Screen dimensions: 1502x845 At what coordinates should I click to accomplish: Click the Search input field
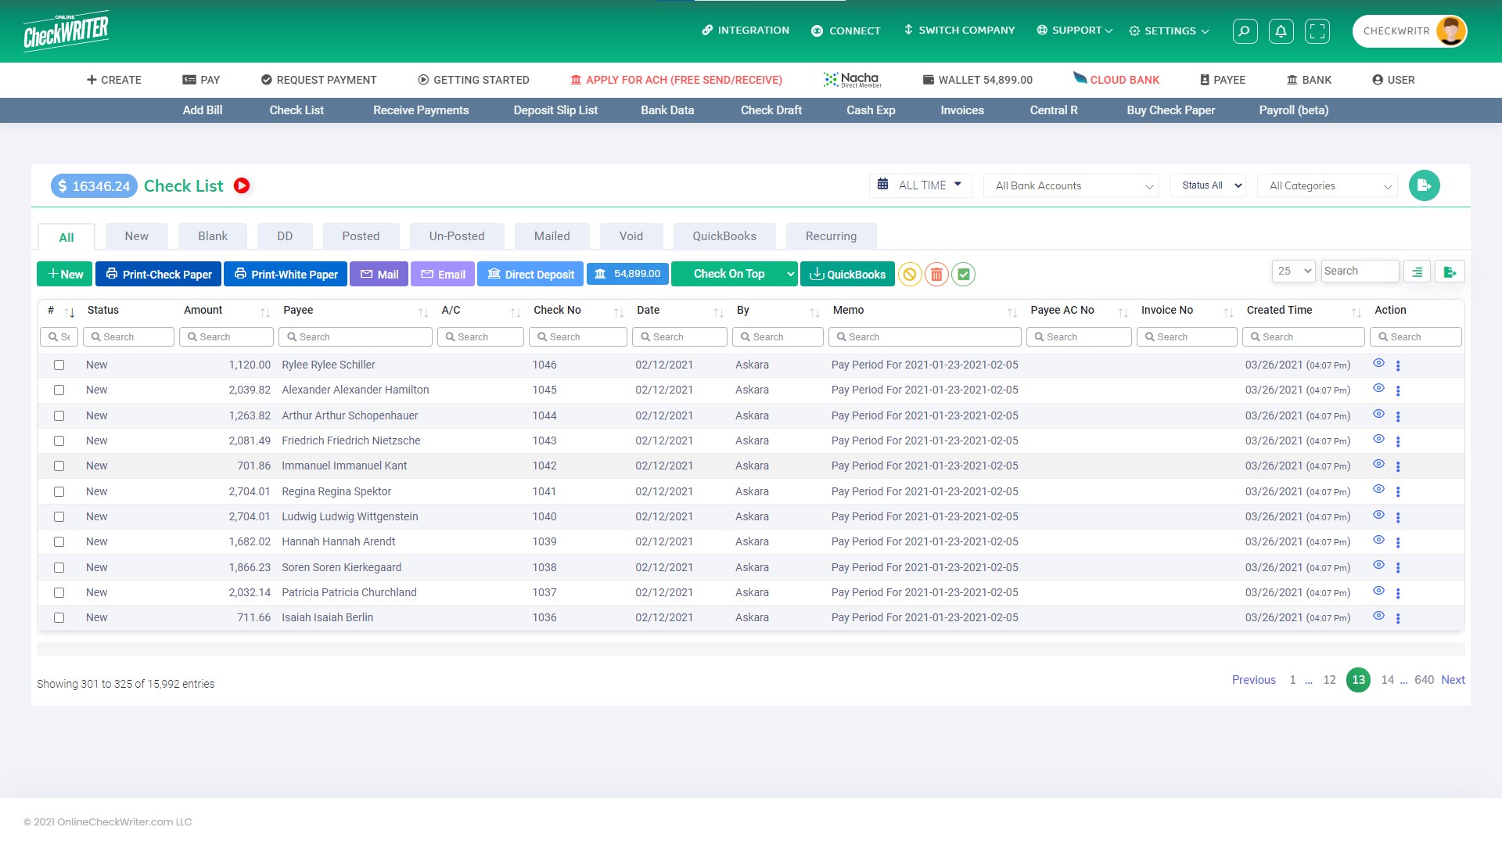(1360, 270)
